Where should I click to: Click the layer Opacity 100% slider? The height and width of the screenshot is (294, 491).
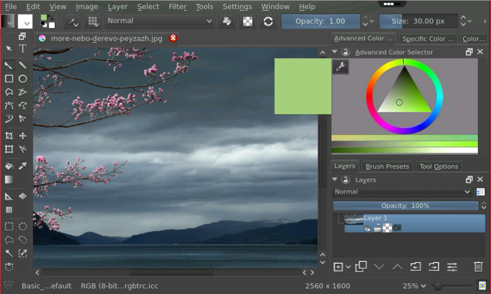click(405, 206)
